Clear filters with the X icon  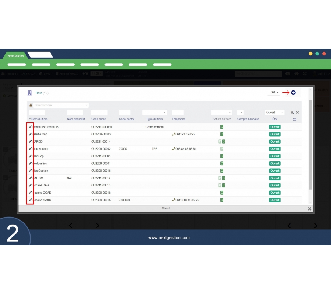(x=298, y=112)
